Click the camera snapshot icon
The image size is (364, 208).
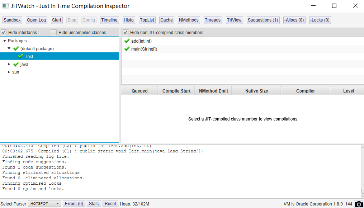pyautogui.click(x=359, y=204)
